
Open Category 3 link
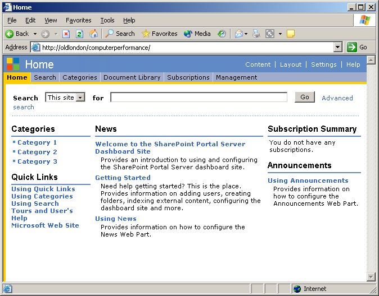pyautogui.click(x=37, y=161)
